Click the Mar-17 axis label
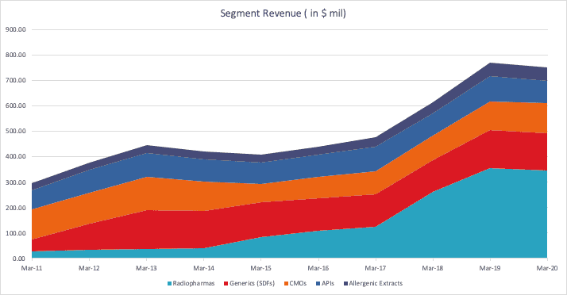Viewport: 567px width, 295px height. 376,268
